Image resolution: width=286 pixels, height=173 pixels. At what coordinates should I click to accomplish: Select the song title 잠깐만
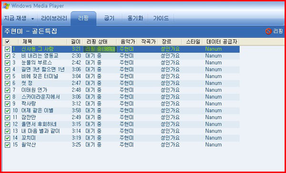click(x=29, y=117)
